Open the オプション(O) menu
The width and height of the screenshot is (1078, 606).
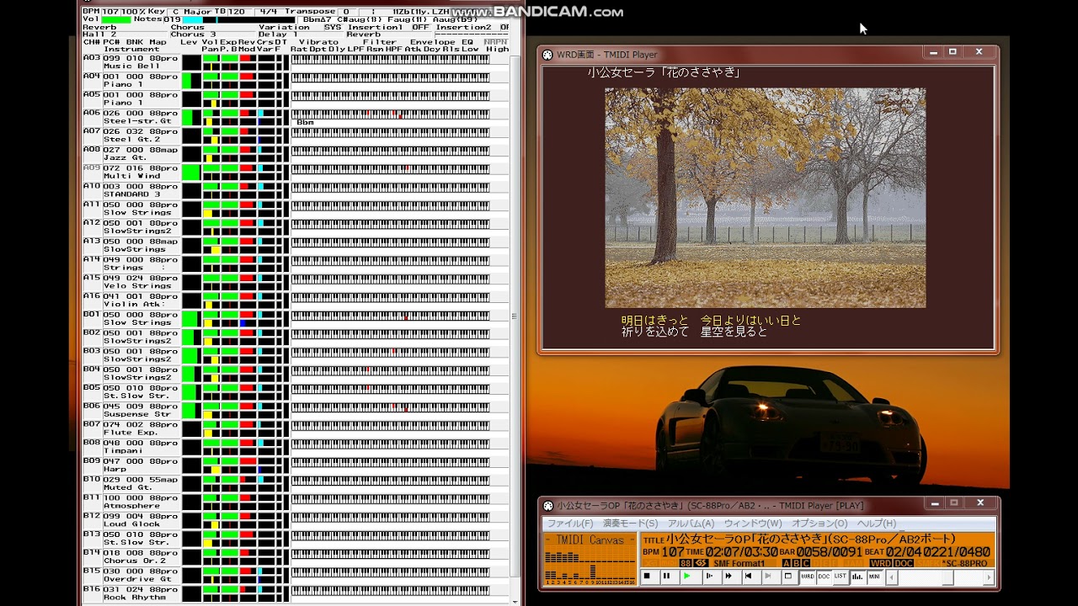pos(819,524)
